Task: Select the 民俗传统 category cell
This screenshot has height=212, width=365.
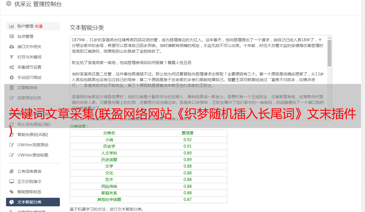Action: pos(109,186)
